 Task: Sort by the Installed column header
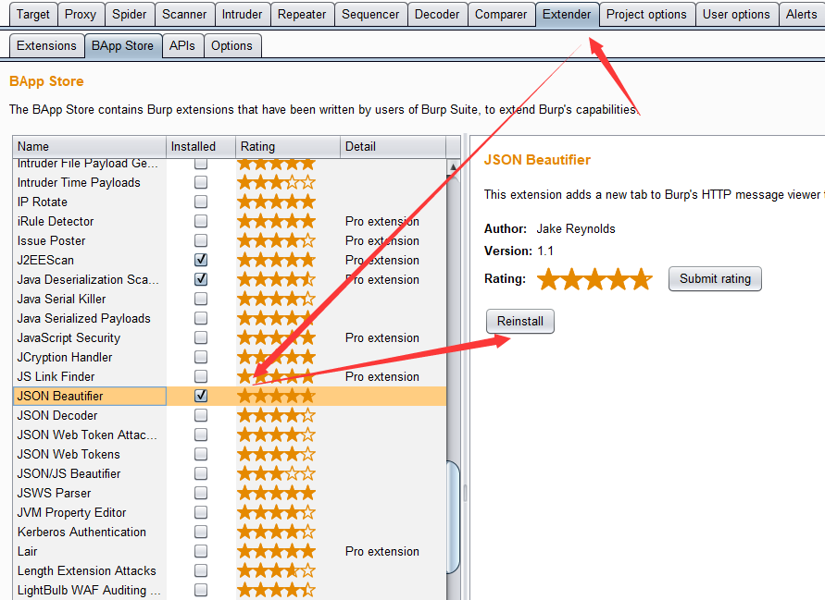[200, 147]
